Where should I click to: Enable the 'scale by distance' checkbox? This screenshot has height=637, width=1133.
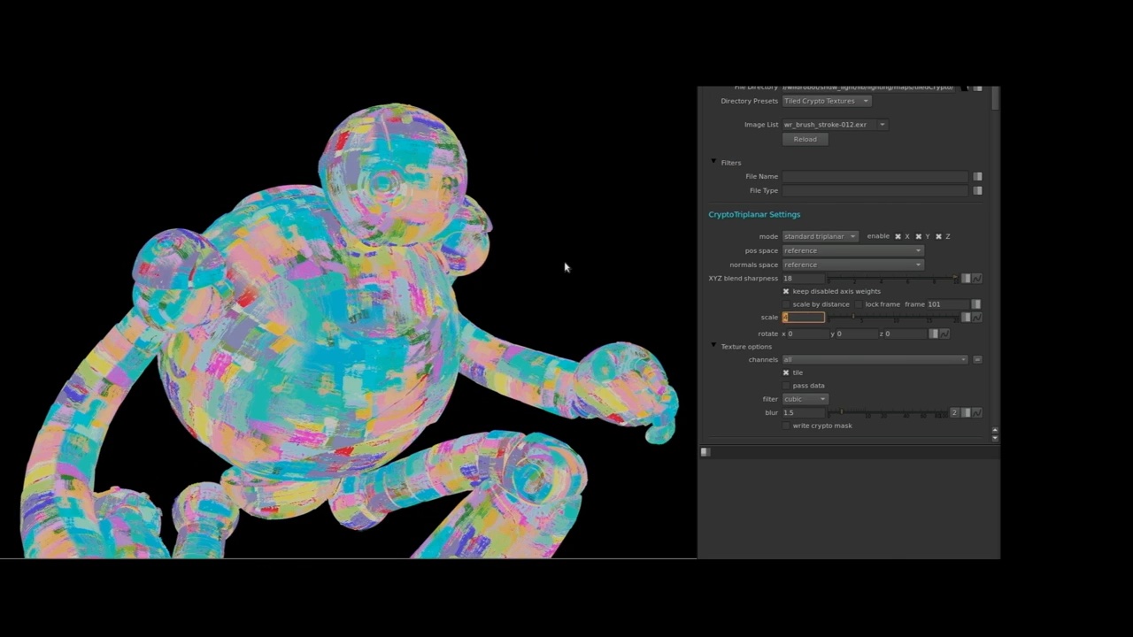786,304
